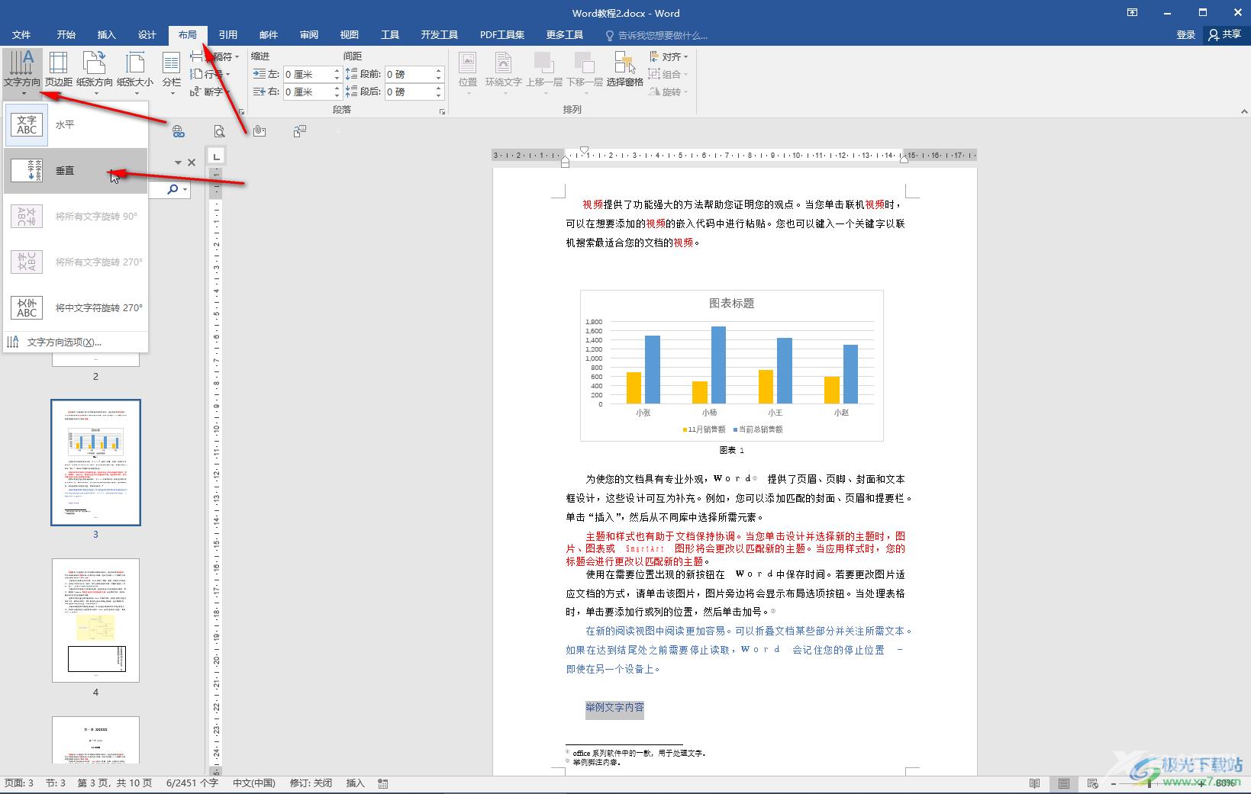The width and height of the screenshot is (1251, 794).
Task: Click the spacing after (段后) value field
Action: click(x=408, y=92)
